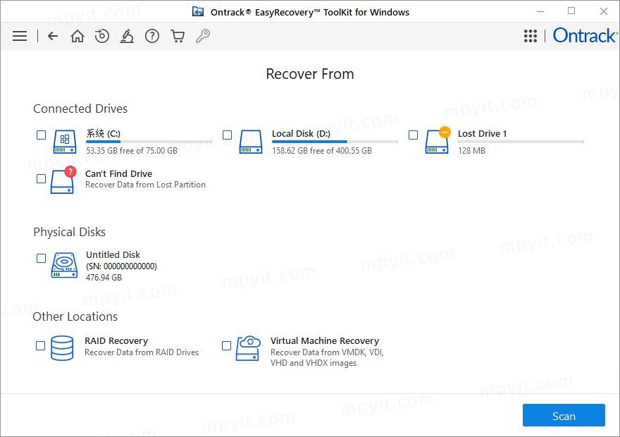
Task: Click the C: drive usage bar
Action: tap(149, 142)
